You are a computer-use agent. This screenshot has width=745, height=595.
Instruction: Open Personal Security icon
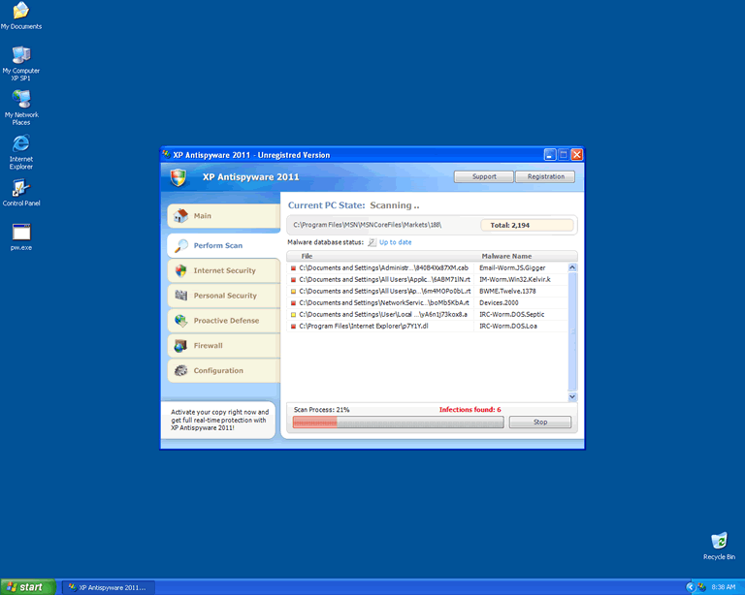pyautogui.click(x=180, y=296)
